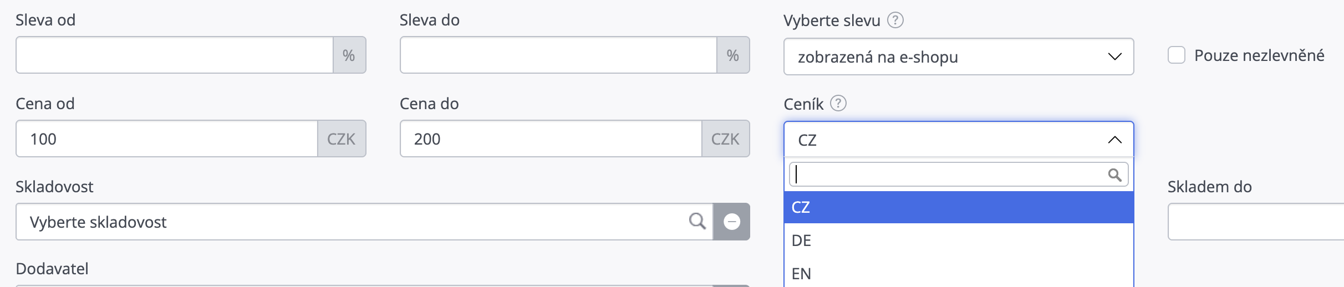Click CZK addon of Cena do
1344x287 pixels.
tap(725, 139)
